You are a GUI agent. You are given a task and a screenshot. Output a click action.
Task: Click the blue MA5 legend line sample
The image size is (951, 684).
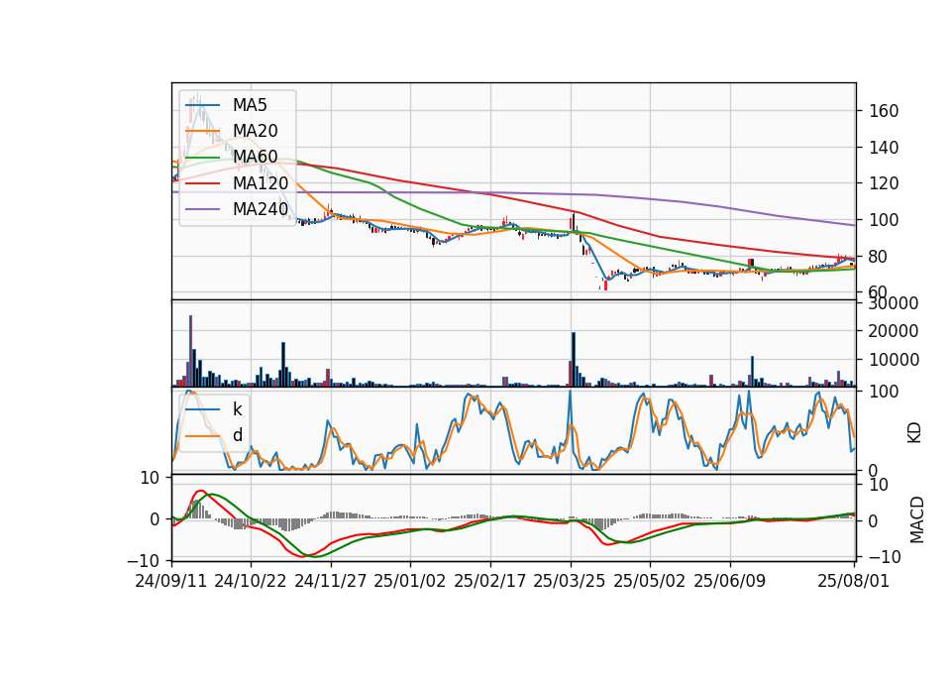click(202, 106)
